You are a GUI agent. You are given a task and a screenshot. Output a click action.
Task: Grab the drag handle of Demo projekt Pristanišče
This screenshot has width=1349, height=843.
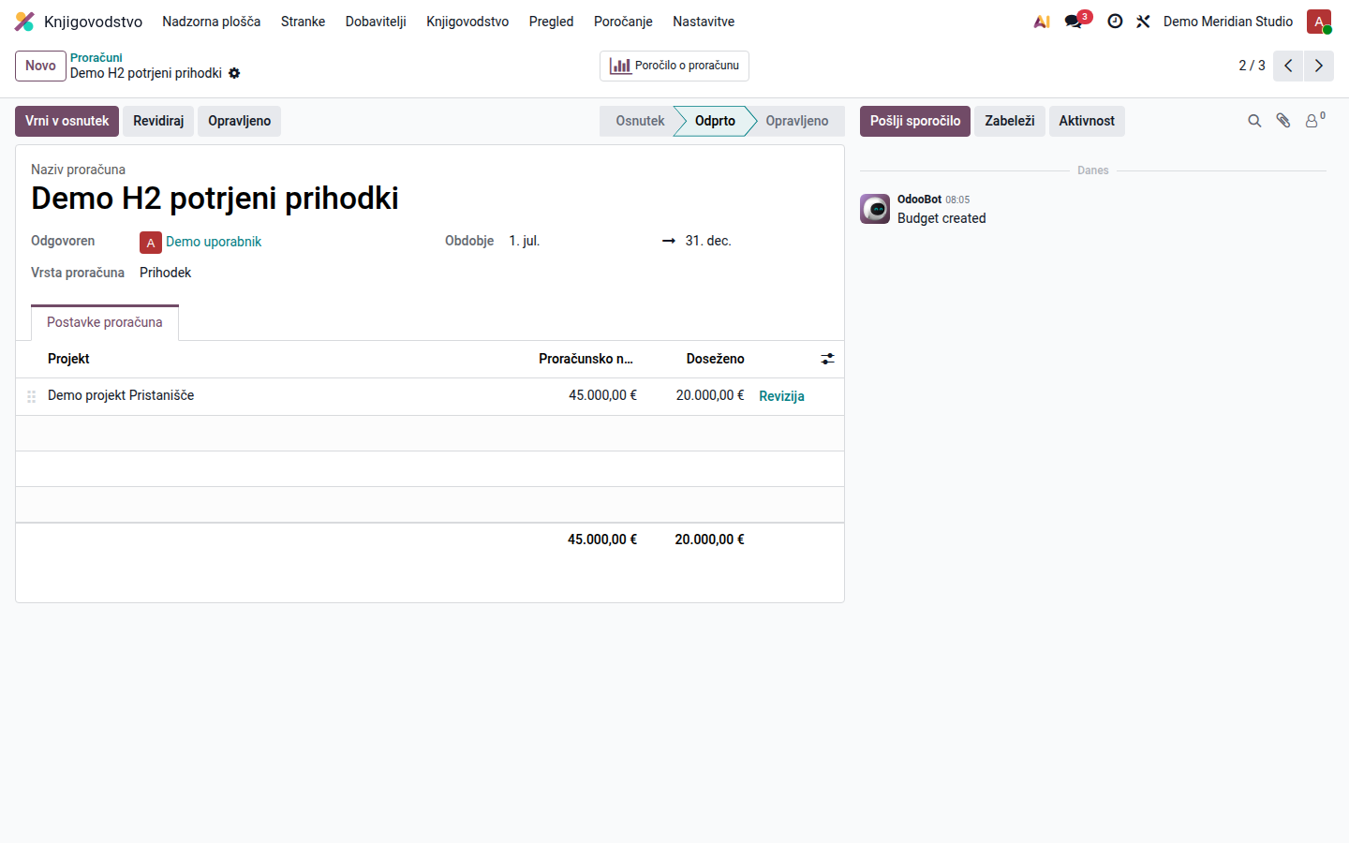point(31,396)
